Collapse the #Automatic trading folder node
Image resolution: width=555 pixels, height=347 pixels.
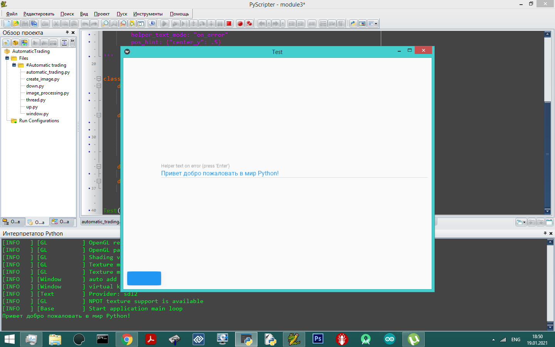(14, 65)
